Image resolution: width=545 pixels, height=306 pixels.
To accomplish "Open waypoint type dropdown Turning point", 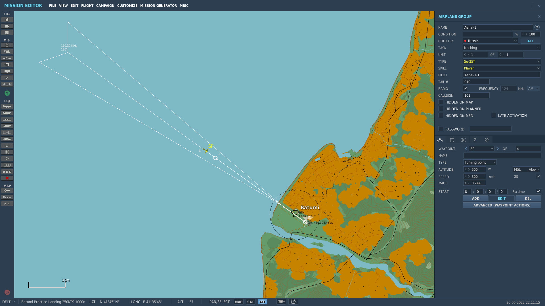I will click(480, 163).
